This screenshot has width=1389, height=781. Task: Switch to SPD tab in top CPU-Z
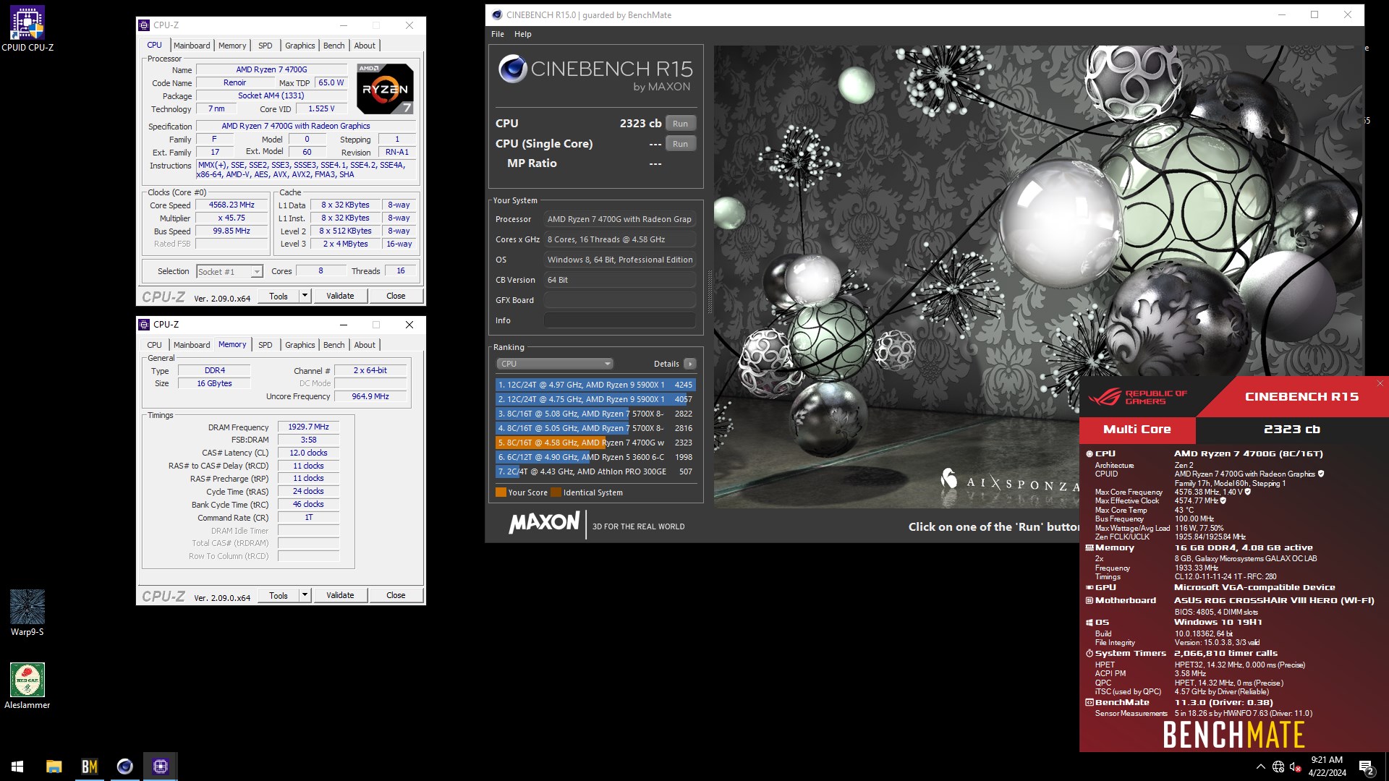[266, 46]
